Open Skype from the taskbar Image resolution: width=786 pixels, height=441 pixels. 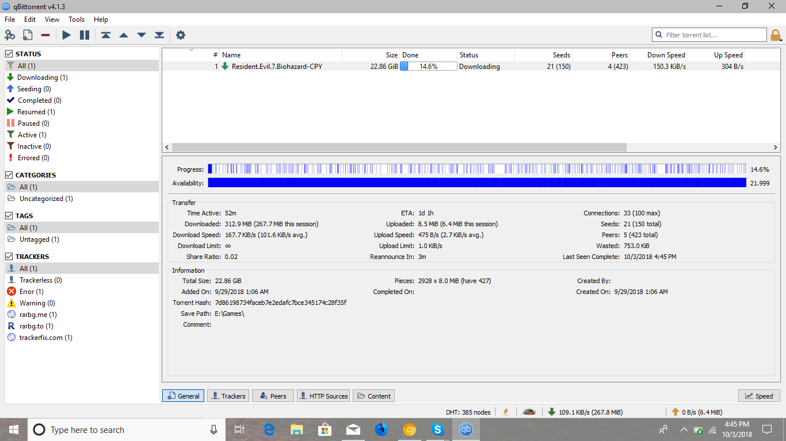click(x=438, y=430)
